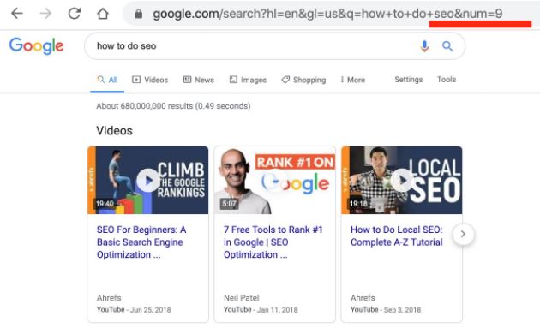Switch to the News tab

[x=198, y=80]
